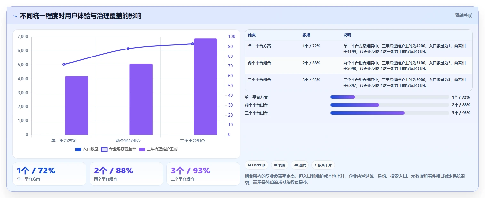This screenshot has height=198, width=485.
Task: Click the 1个 / 72% progress value label
Action: (x=461, y=97)
